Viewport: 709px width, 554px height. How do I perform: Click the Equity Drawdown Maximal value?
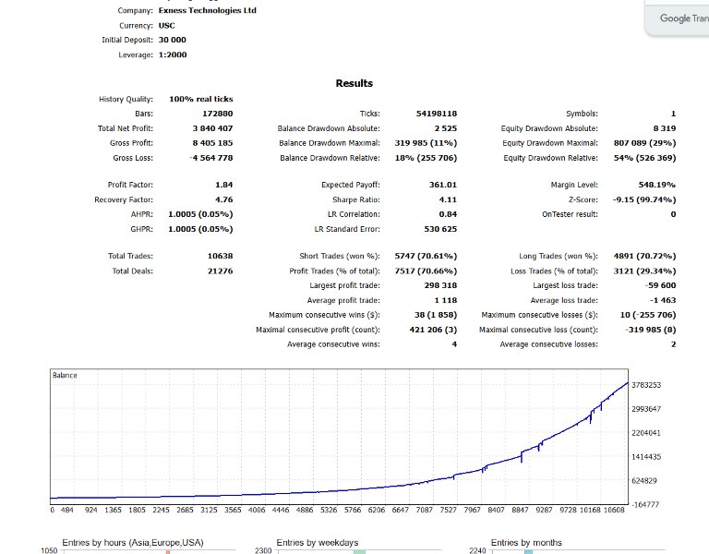644,143
